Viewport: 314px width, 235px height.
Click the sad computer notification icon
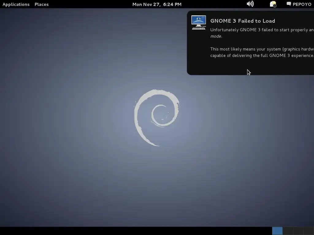pos(198,22)
